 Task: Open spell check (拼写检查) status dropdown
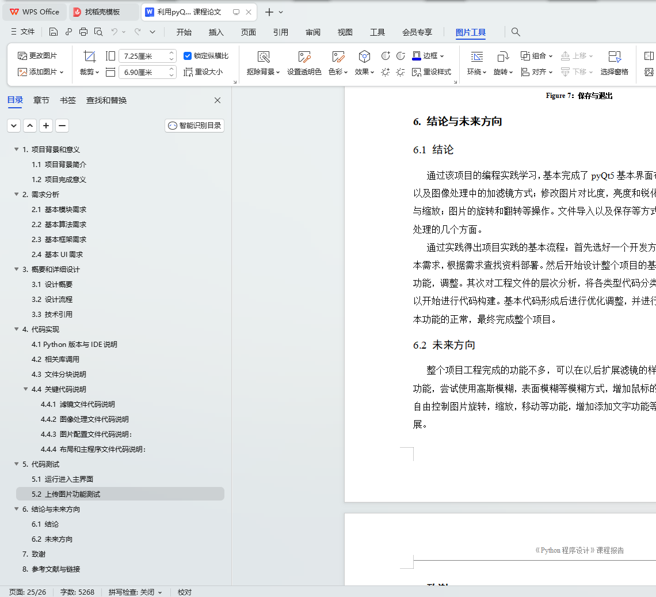pos(135,592)
